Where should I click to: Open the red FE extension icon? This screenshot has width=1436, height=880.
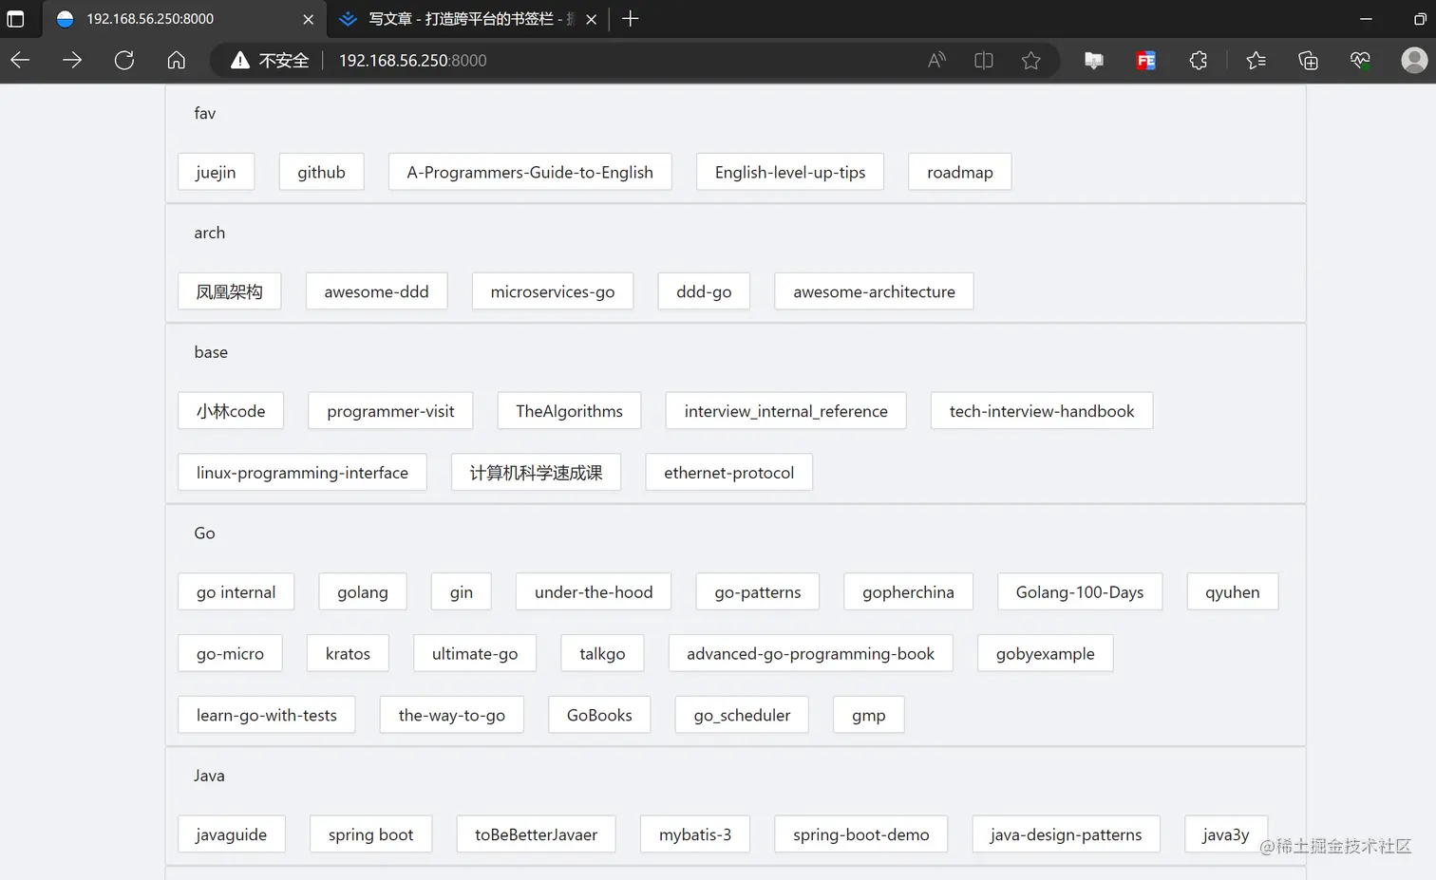(x=1146, y=61)
